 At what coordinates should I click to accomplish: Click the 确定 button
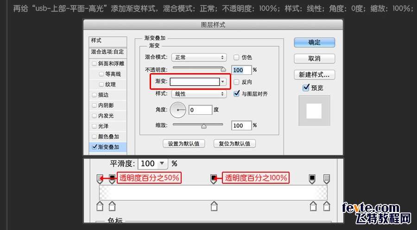tap(314, 43)
